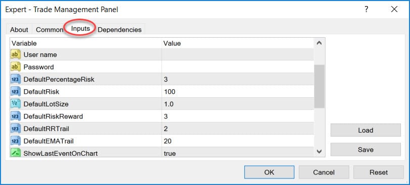Click the integer icon next to DefaultRisk

tap(16, 92)
